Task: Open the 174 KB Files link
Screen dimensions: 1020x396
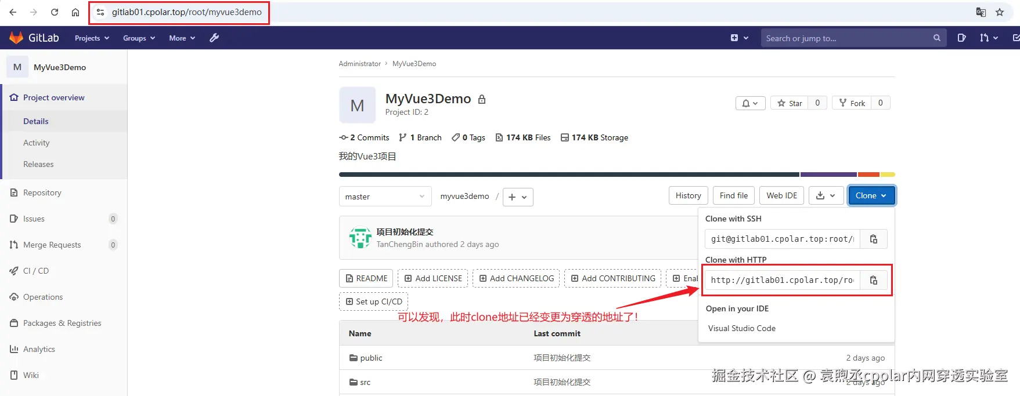Action: 523,137
